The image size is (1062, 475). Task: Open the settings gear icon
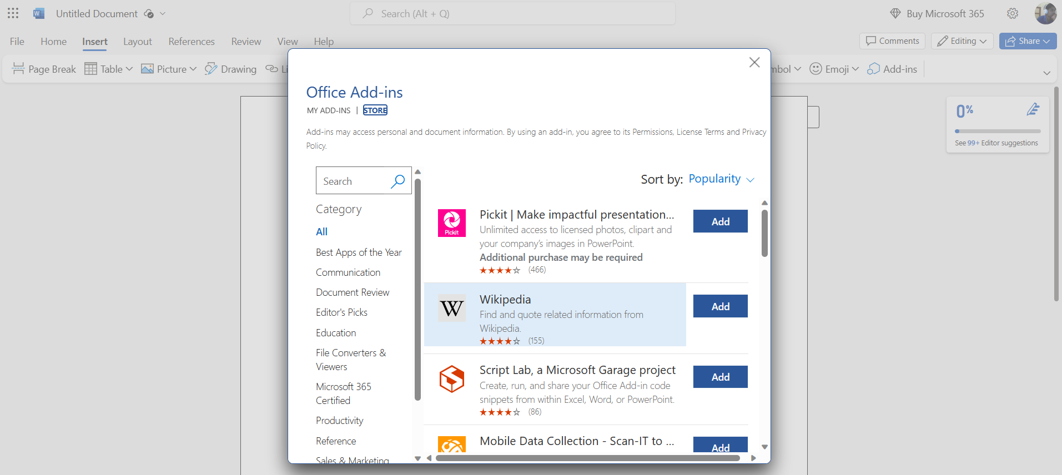tap(1013, 13)
